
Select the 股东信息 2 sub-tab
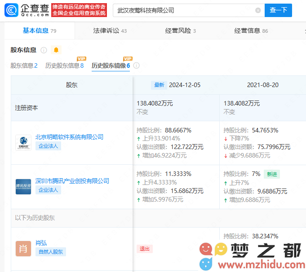point(24,66)
